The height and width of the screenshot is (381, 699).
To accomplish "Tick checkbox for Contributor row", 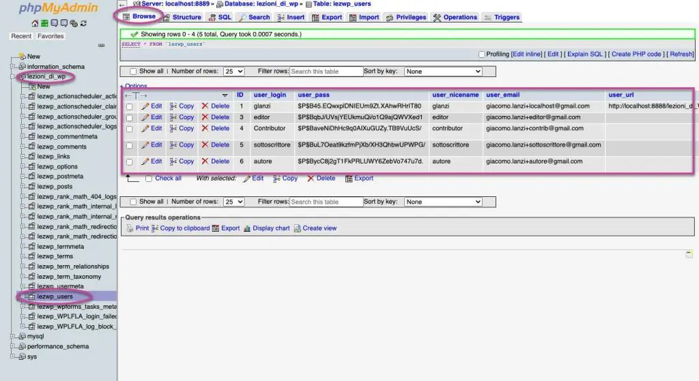I will [129, 129].
